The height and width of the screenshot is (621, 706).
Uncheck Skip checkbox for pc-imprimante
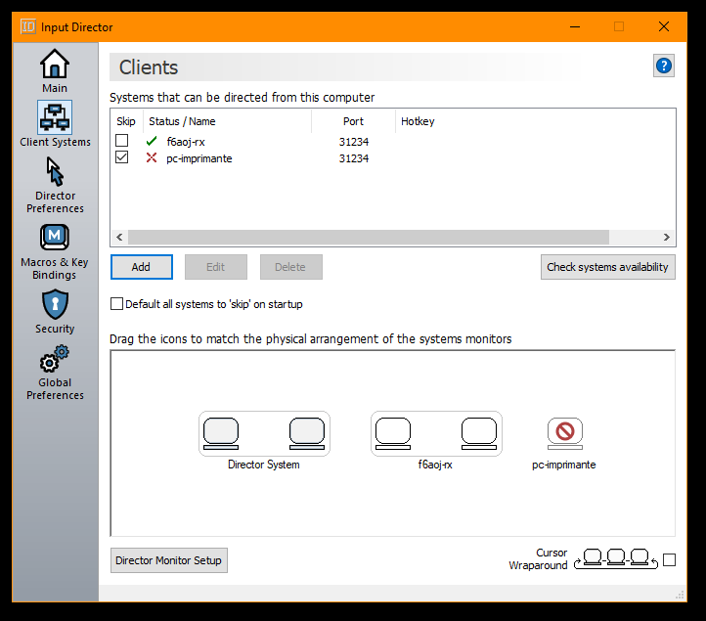121,157
